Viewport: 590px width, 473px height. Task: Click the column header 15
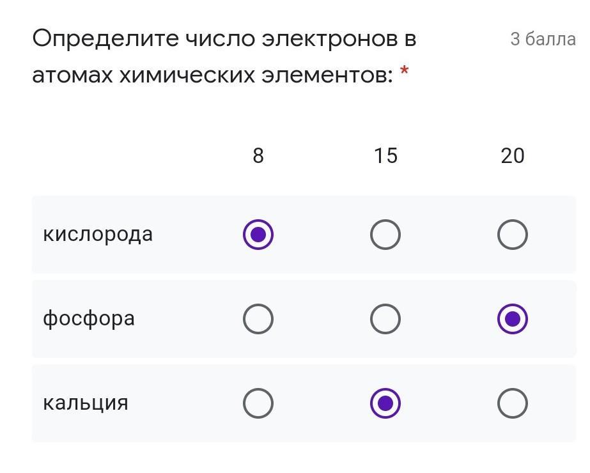point(385,156)
